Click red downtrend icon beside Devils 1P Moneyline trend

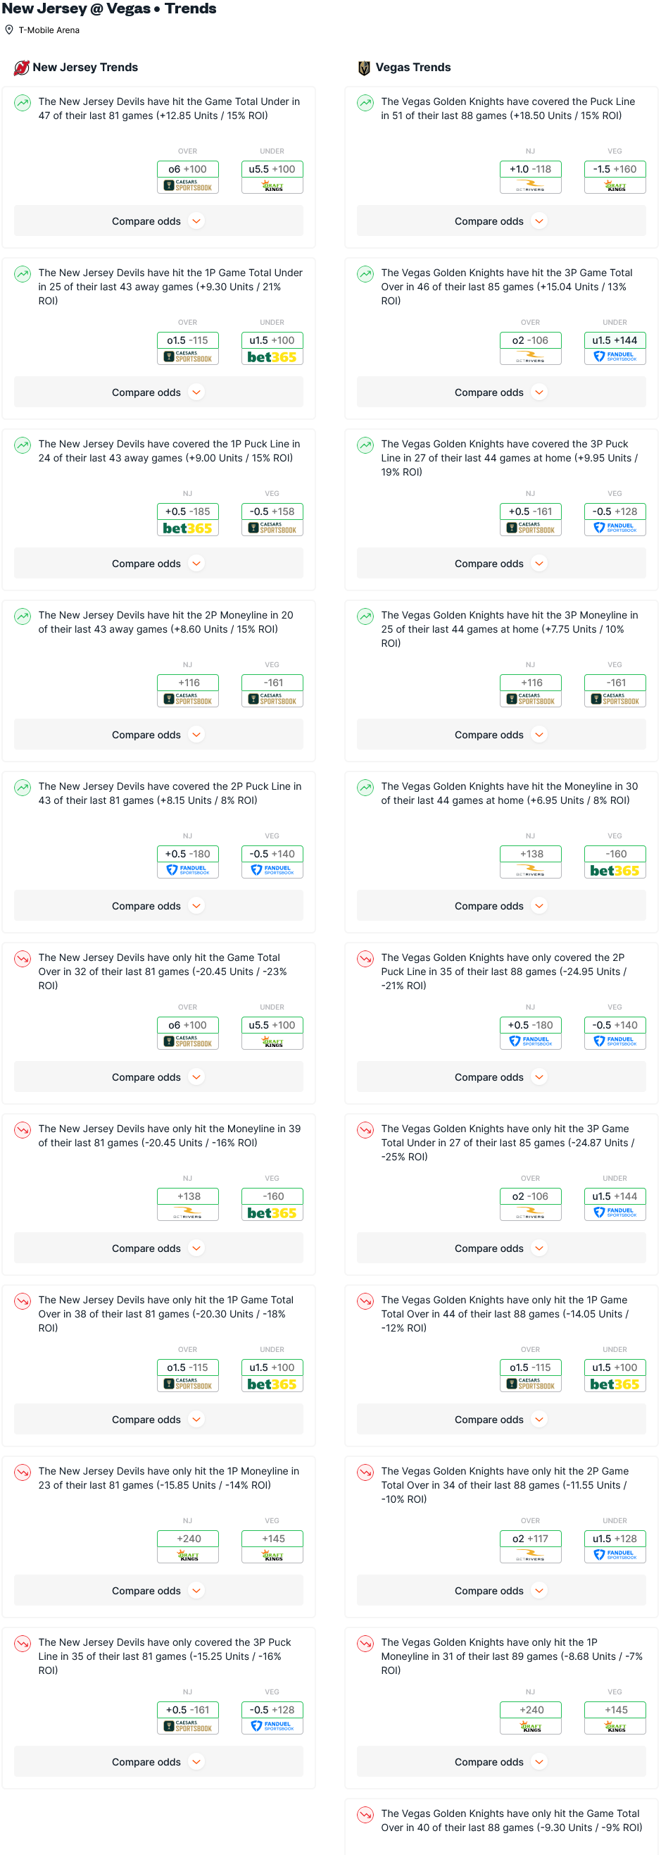pyautogui.click(x=23, y=1472)
